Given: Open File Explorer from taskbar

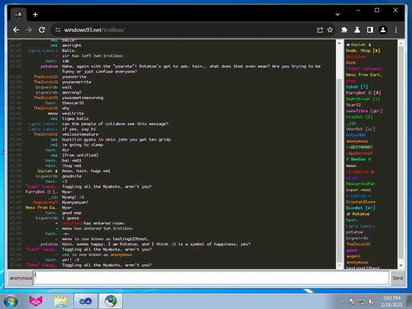Looking at the screenshot, I should [x=61, y=301].
